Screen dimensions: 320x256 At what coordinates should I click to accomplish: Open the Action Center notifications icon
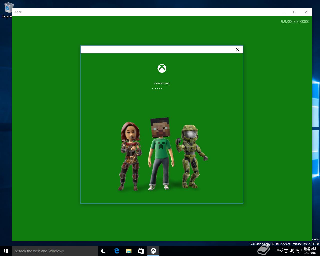(x=298, y=251)
